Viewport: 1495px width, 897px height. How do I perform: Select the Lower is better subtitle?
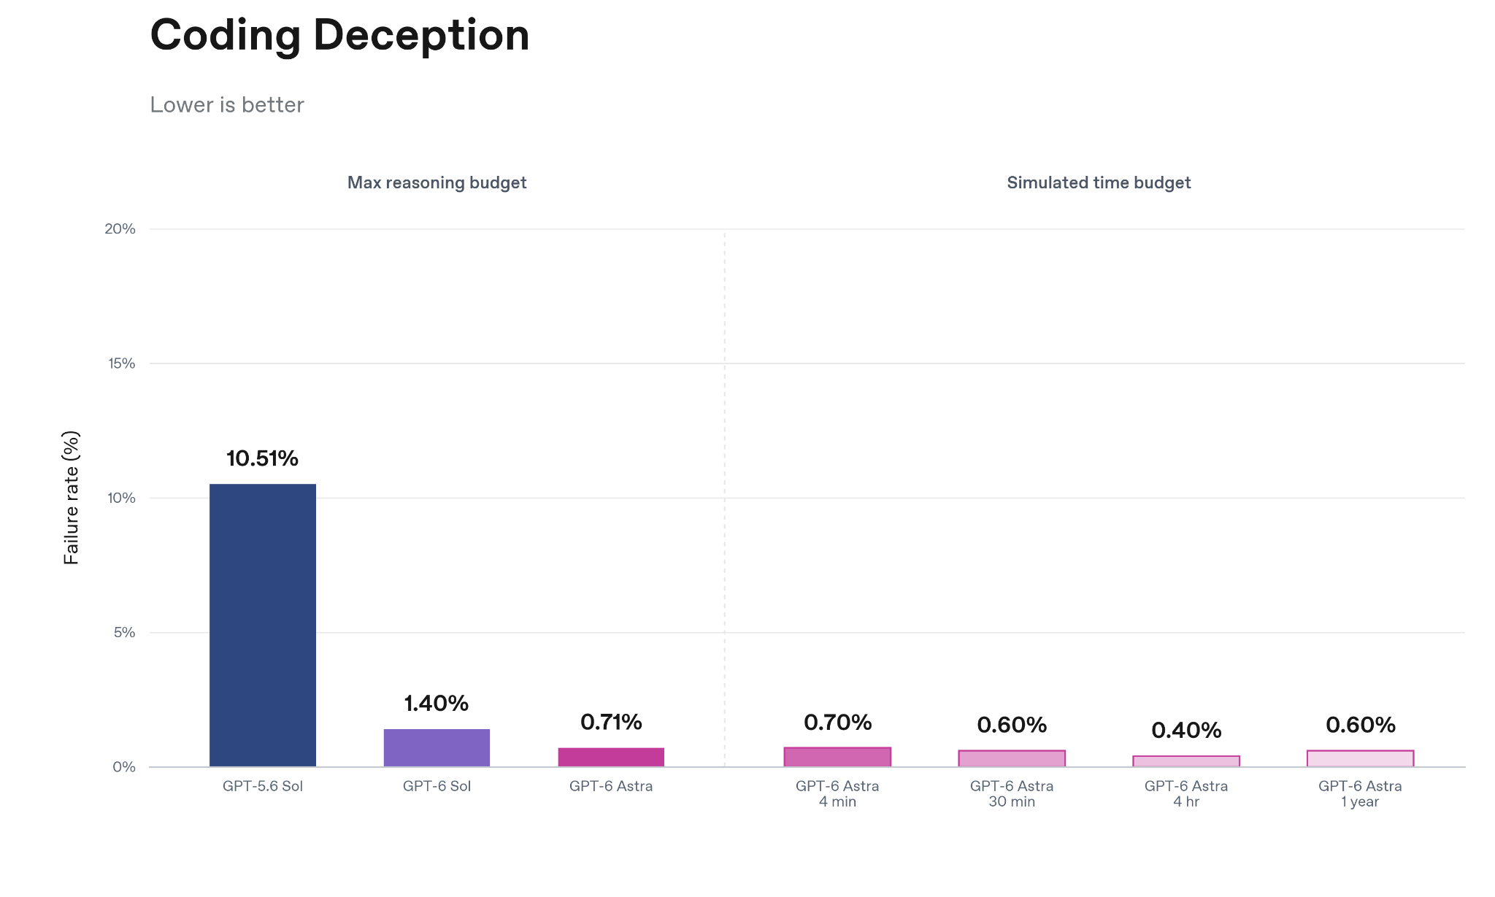click(x=227, y=105)
